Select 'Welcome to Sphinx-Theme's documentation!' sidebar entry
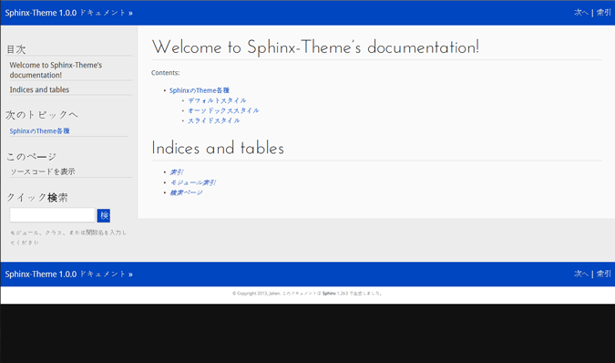This screenshot has height=363, width=615. [56, 70]
